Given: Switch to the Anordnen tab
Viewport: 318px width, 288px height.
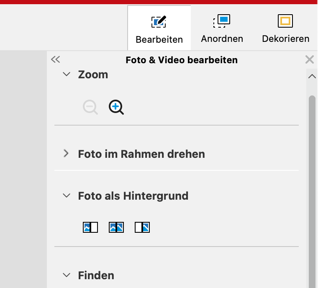Looking at the screenshot, I should click(x=222, y=28).
